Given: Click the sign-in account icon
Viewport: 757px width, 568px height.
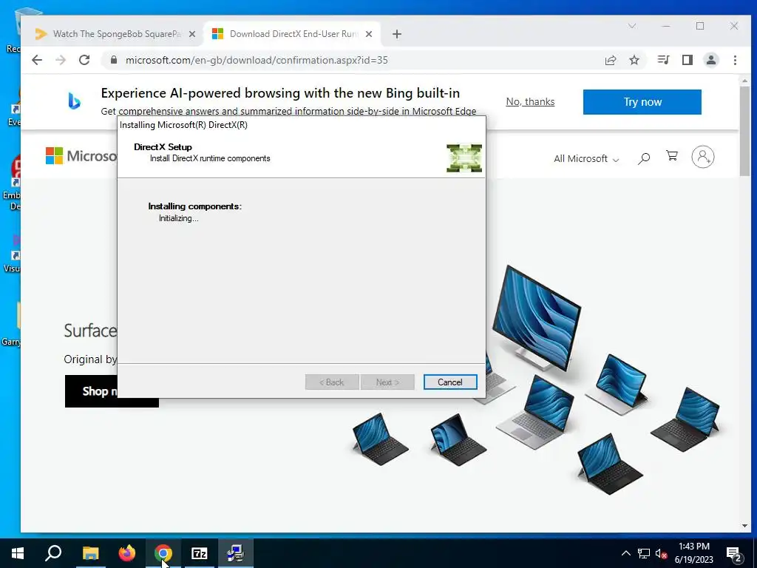Looking at the screenshot, I should point(703,157).
